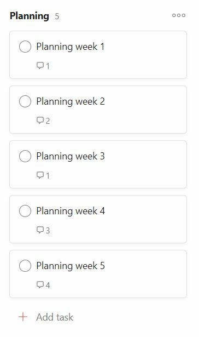Click the red plus icon beside Add task
The image size is (199, 337).
coord(23,317)
